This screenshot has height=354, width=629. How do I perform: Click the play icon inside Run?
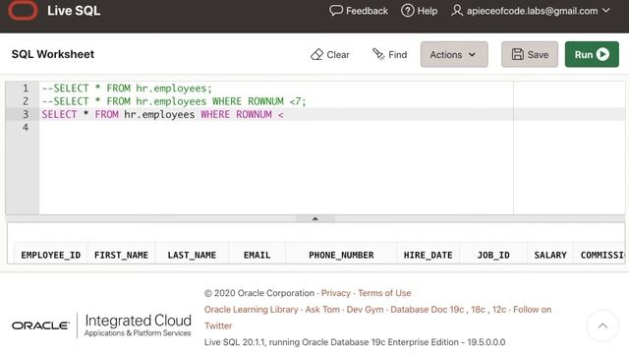point(602,54)
